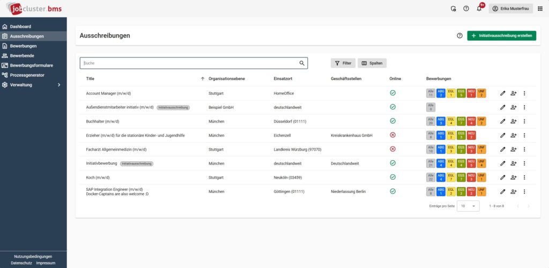
Task: Click add-person icon in Buchhalter row
Action: [x=513, y=121]
